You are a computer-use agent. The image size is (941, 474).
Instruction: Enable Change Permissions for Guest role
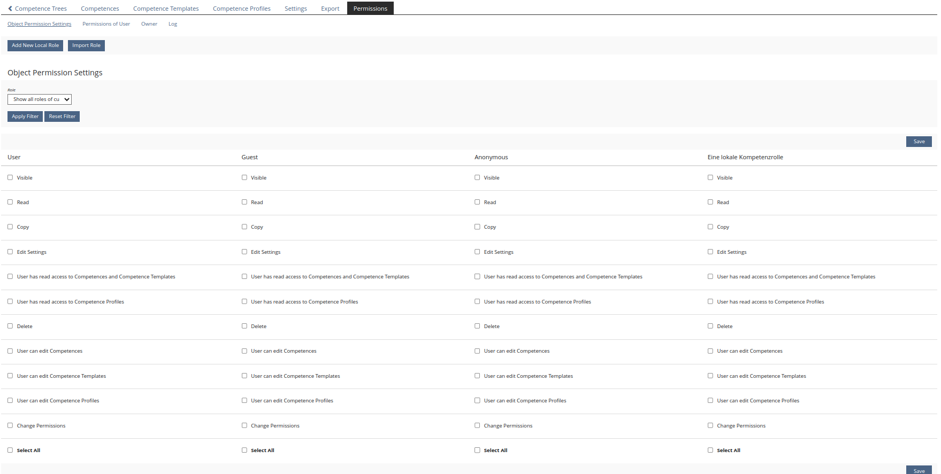(244, 425)
